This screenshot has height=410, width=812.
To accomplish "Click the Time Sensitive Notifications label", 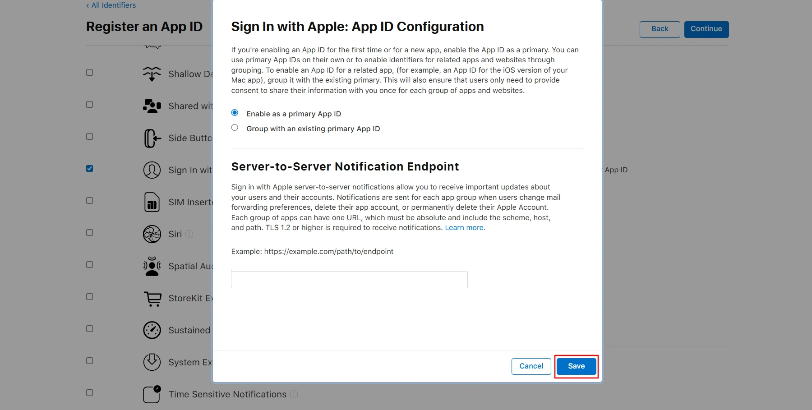I will click(227, 394).
